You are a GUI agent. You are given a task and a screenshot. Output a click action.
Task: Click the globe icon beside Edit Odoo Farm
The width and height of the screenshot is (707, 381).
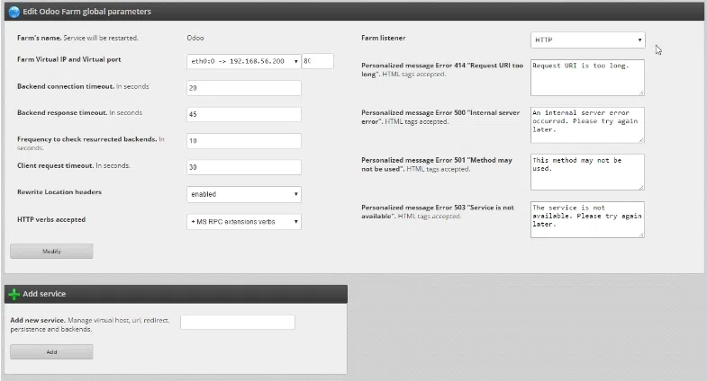click(x=14, y=12)
